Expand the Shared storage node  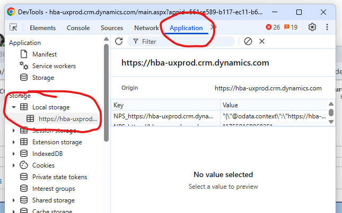(x=14, y=200)
